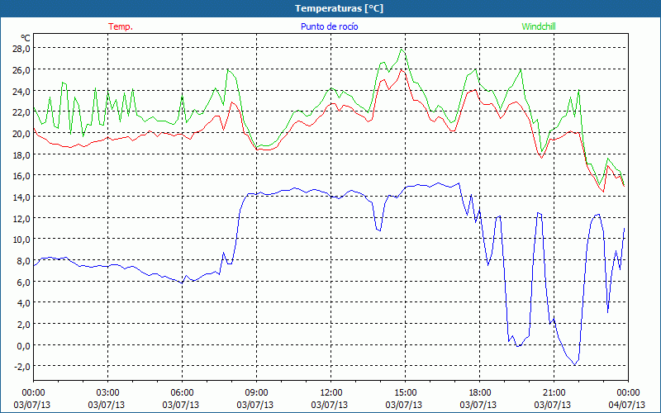Click the 03:00 time axis label
This screenshot has height=413, width=661.
coord(108,392)
